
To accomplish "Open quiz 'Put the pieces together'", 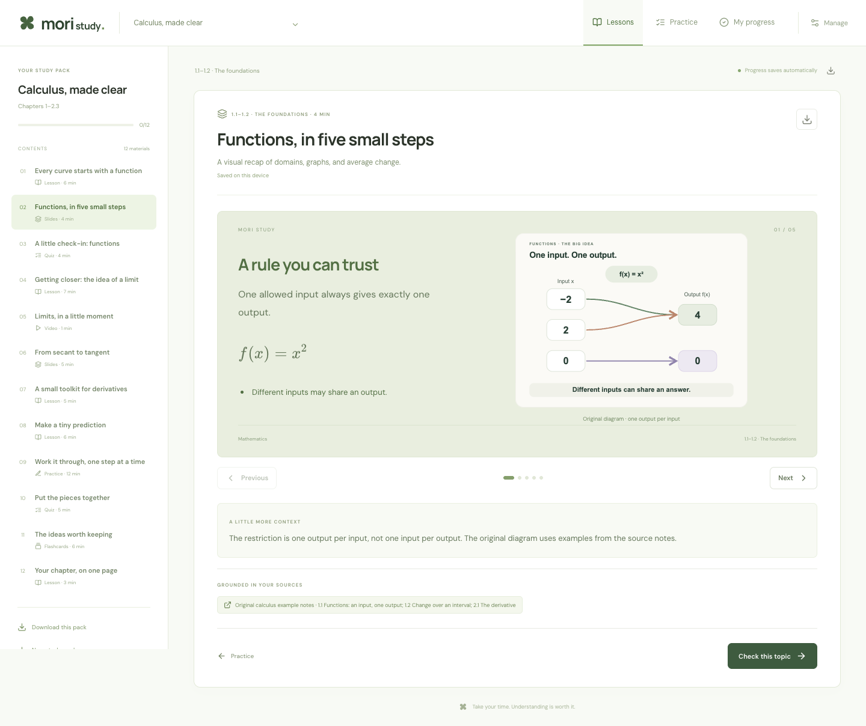I will 84,503.
